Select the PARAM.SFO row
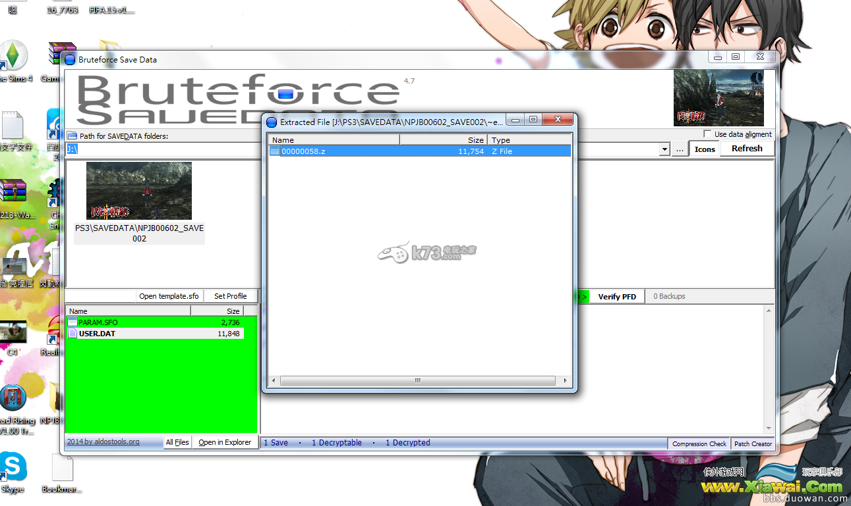The image size is (851, 506). (x=155, y=322)
